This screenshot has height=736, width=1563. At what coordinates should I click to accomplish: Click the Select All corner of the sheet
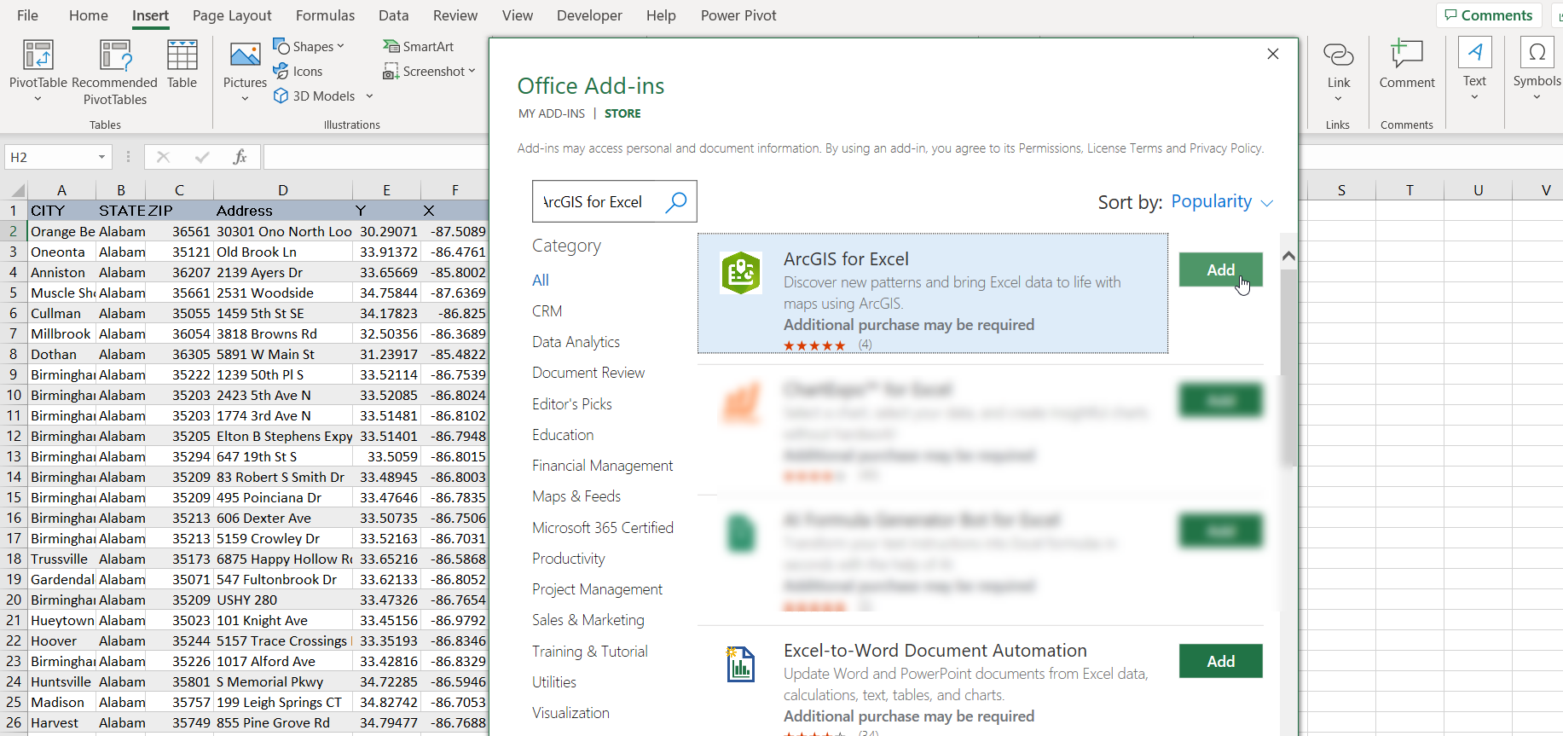[x=14, y=190]
